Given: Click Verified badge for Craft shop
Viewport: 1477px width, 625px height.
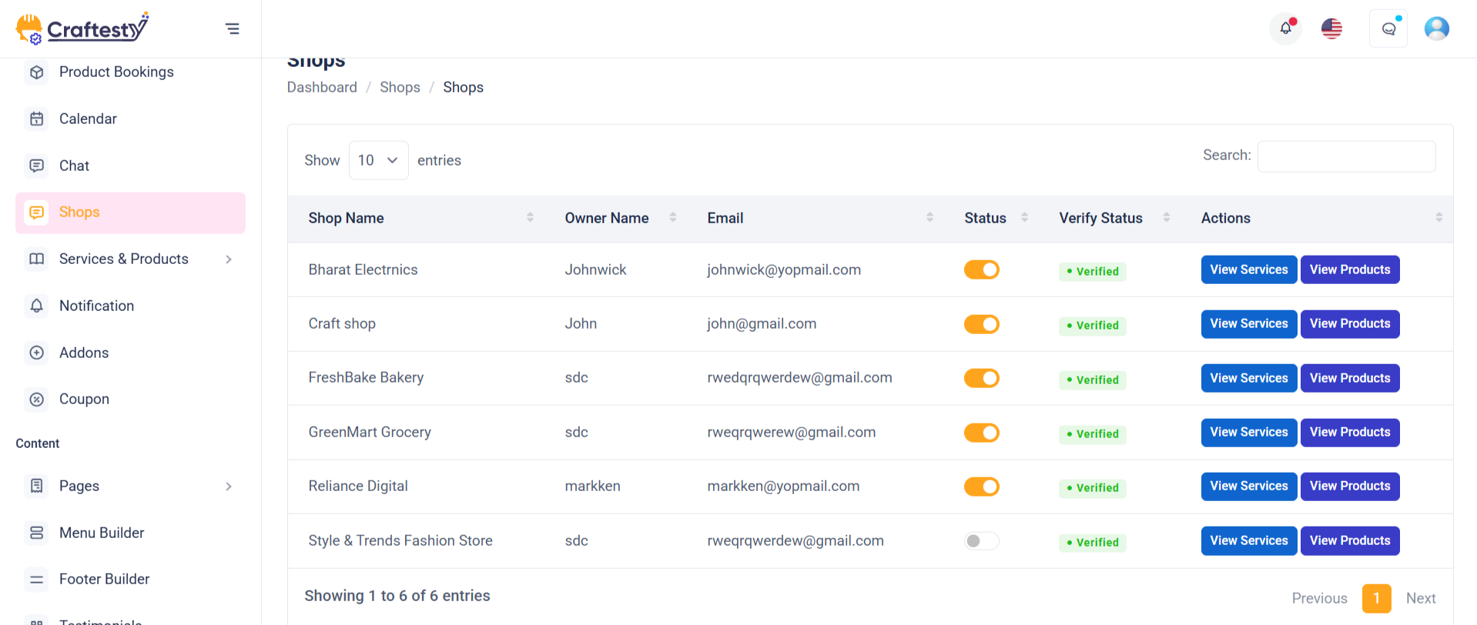Looking at the screenshot, I should pos(1092,326).
